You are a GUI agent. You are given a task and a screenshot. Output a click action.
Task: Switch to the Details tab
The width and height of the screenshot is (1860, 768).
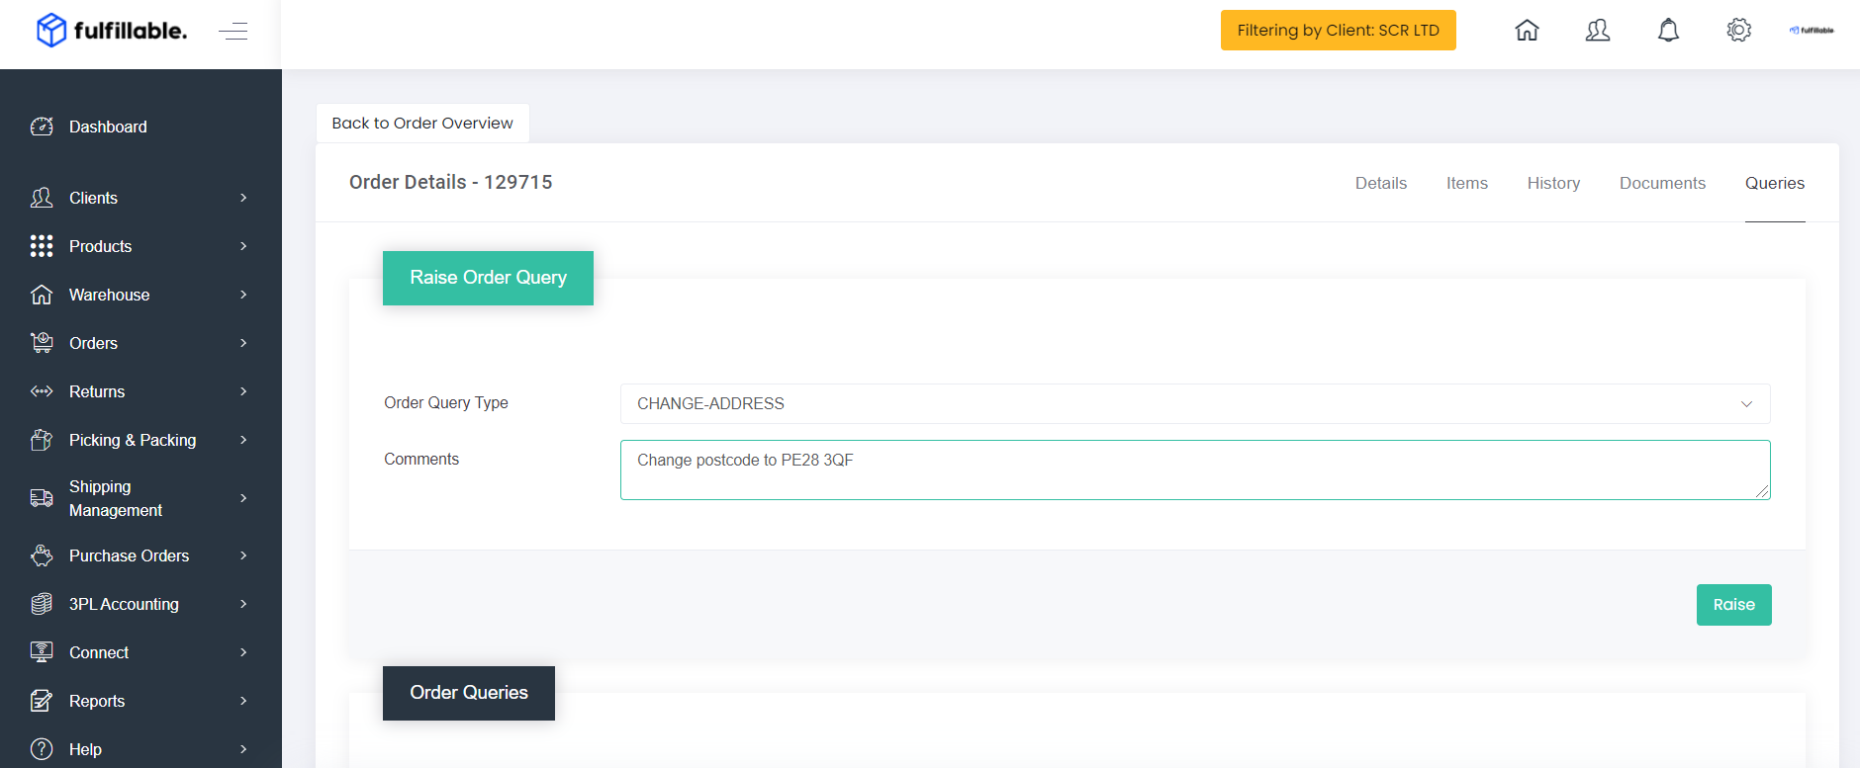[x=1381, y=183]
